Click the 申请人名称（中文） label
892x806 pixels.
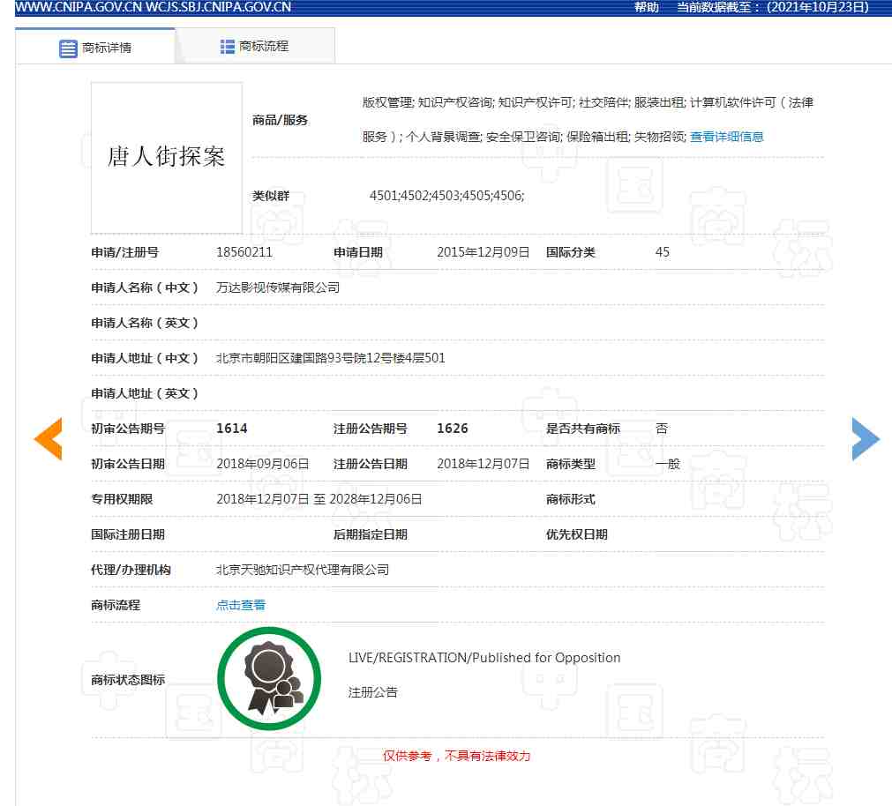pyautogui.click(x=145, y=287)
